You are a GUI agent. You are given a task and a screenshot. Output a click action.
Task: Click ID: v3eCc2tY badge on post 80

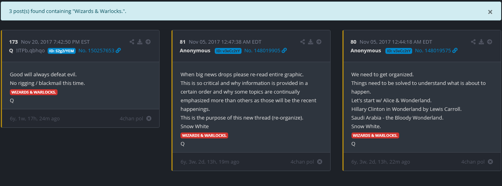[x=399, y=51]
